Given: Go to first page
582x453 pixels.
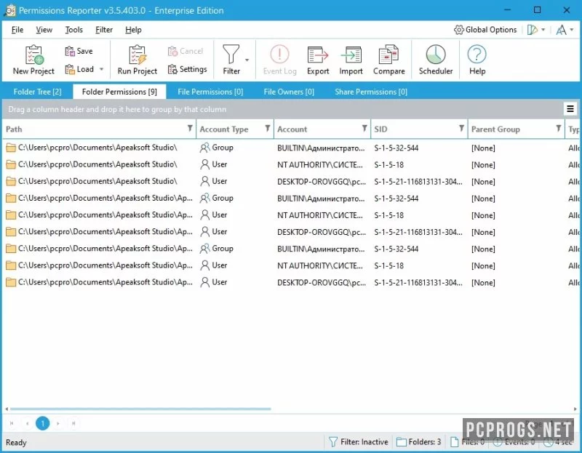Looking at the screenshot, I should coord(12,423).
